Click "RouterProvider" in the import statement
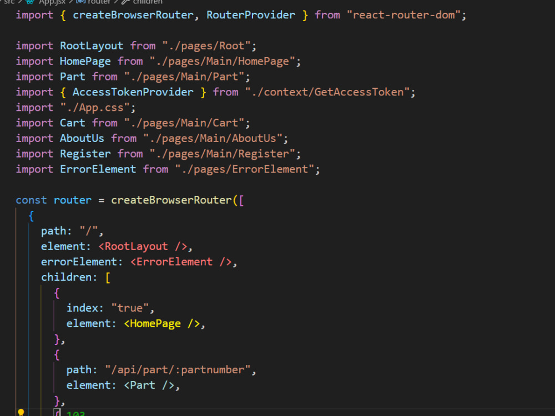 (x=251, y=15)
